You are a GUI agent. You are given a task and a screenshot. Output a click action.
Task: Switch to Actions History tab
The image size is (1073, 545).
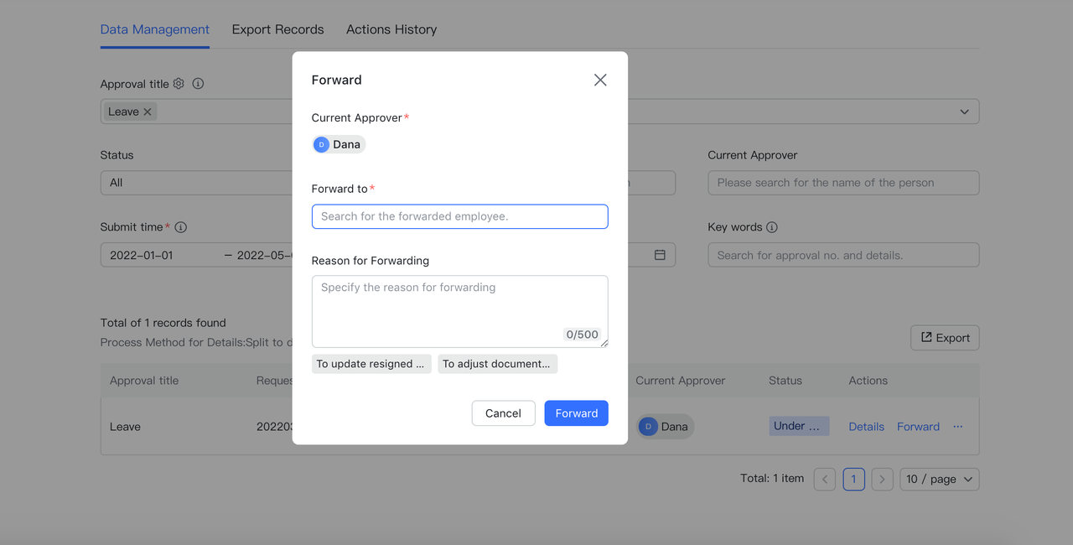point(391,29)
